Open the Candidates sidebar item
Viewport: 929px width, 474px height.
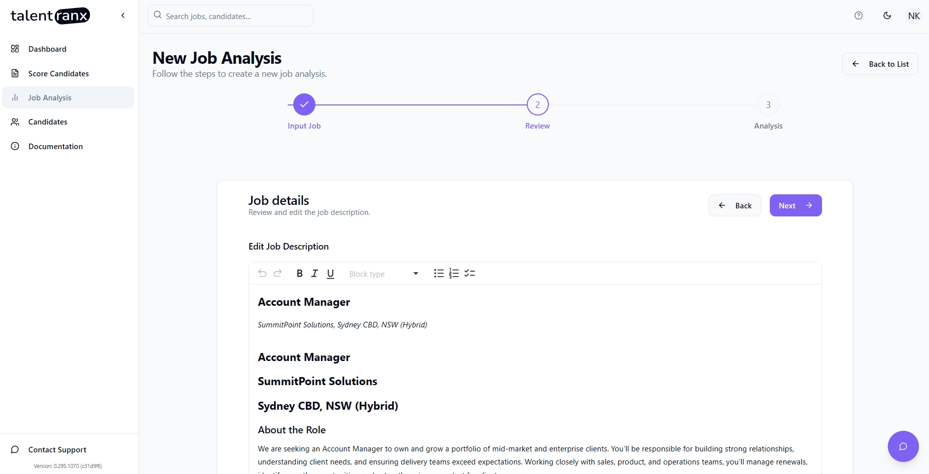pyautogui.click(x=48, y=122)
